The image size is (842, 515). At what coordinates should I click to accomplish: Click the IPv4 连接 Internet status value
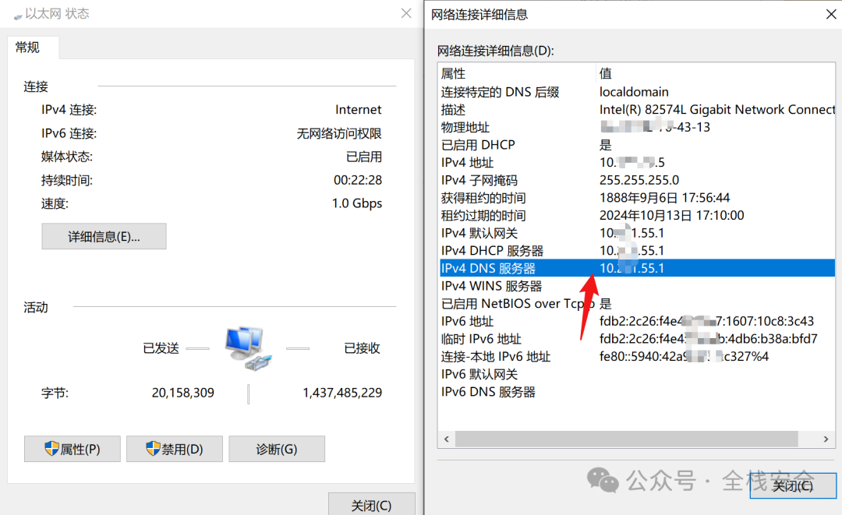click(358, 110)
